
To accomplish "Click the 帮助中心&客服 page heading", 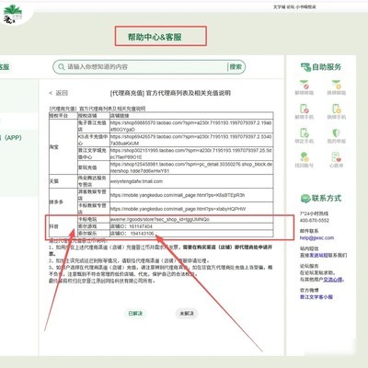I will pyautogui.click(x=155, y=37).
